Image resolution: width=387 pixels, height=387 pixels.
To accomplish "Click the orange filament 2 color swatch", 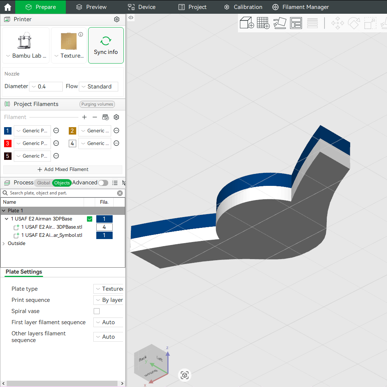I will (x=72, y=130).
